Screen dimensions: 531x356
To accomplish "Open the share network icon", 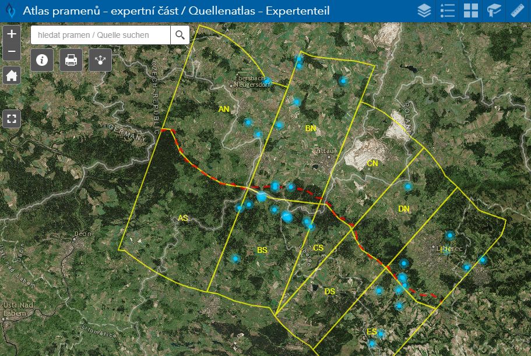I will pyautogui.click(x=100, y=60).
